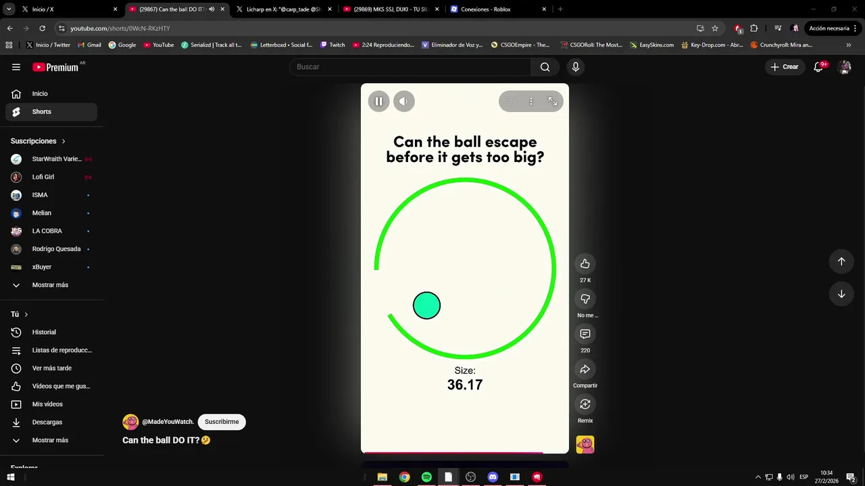Show hidden bookmarks with the double chevron
This screenshot has height=486, width=865.
[849, 45]
